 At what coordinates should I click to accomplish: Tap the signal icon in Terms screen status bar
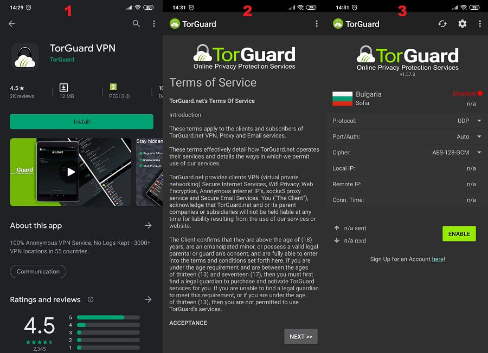coord(292,8)
